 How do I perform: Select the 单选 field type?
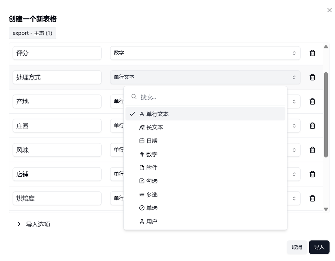[x=205, y=208]
